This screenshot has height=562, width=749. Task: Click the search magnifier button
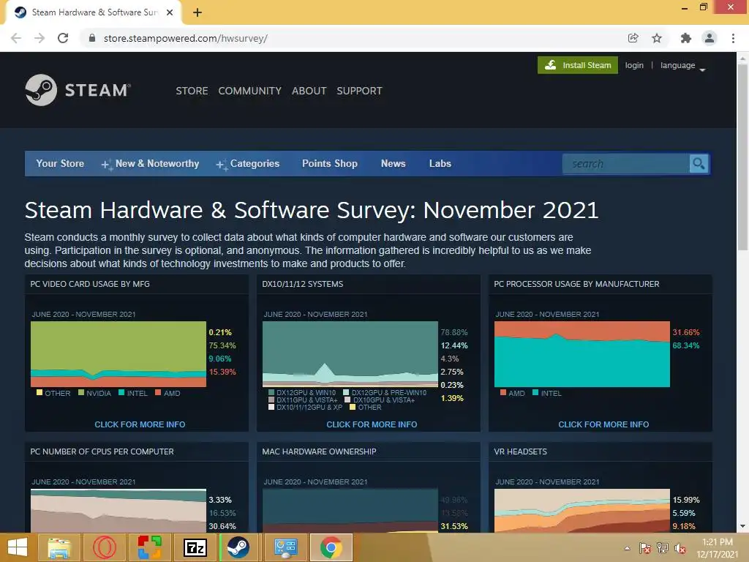pyautogui.click(x=699, y=163)
